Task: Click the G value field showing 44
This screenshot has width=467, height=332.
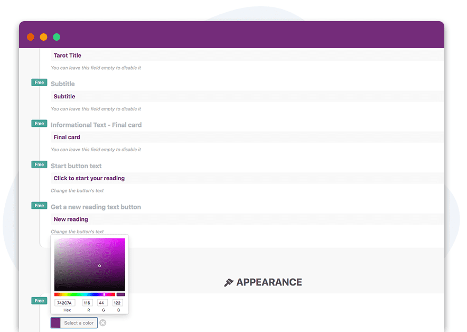Action: click(x=101, y=303)
